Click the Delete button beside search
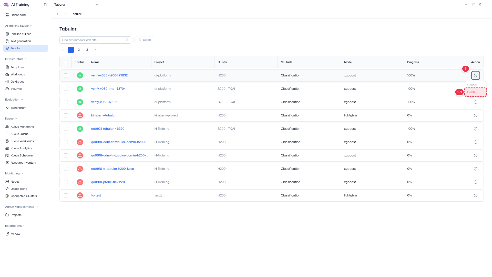 click(145, 40)
